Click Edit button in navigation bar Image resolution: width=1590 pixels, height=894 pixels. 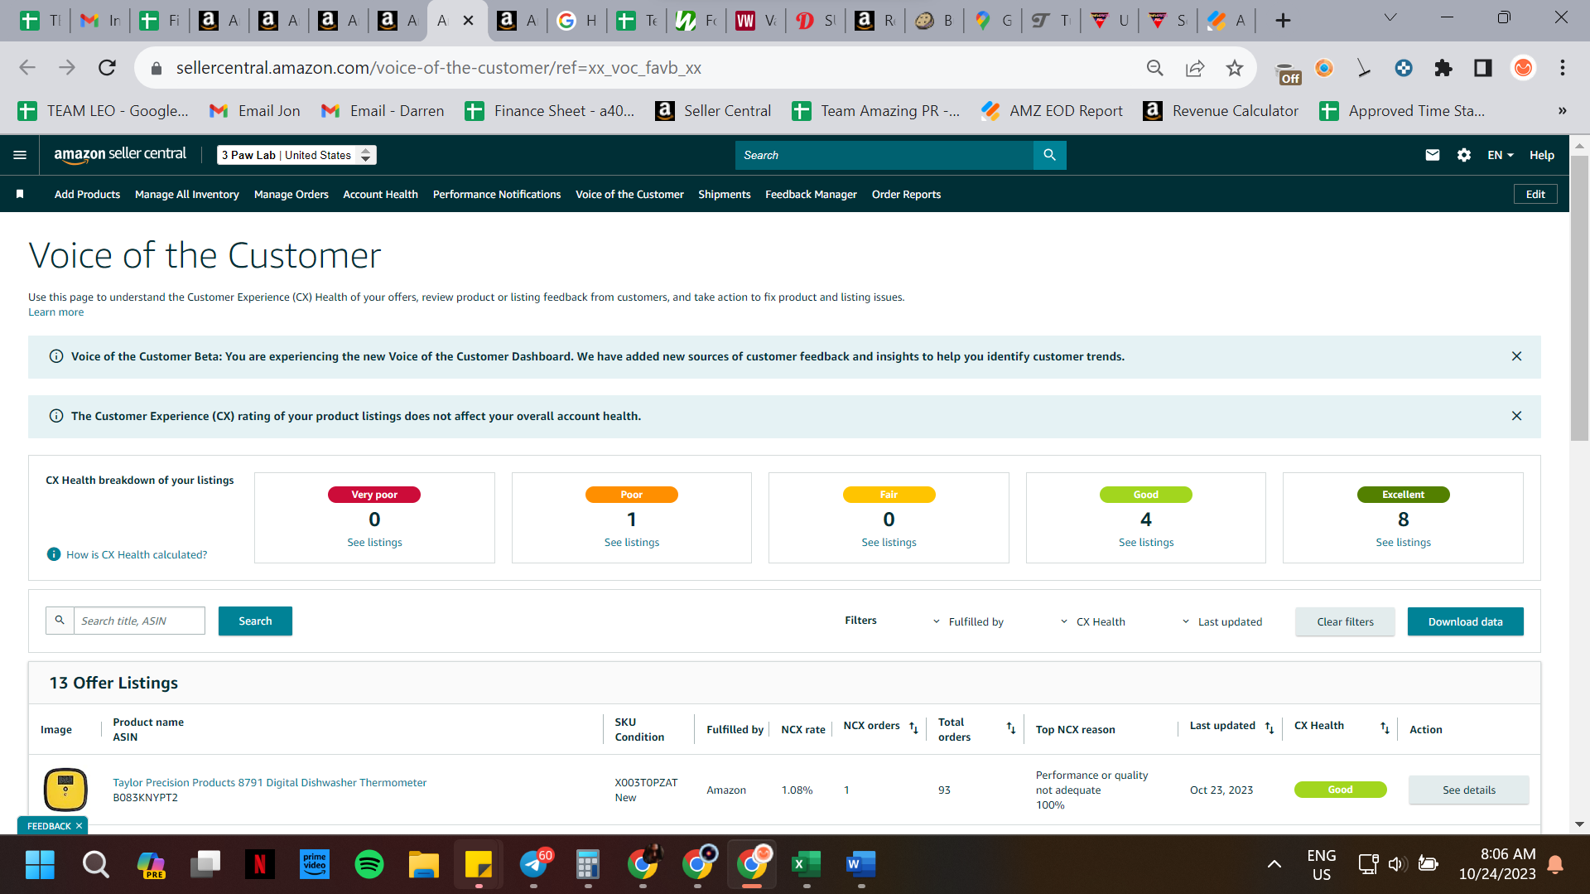(1535, 194)
